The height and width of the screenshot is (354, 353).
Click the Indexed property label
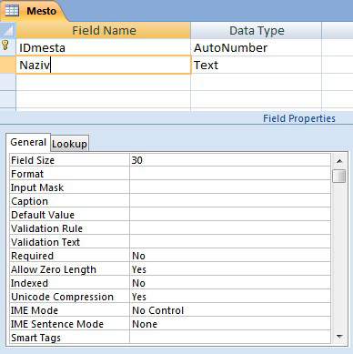29,283
